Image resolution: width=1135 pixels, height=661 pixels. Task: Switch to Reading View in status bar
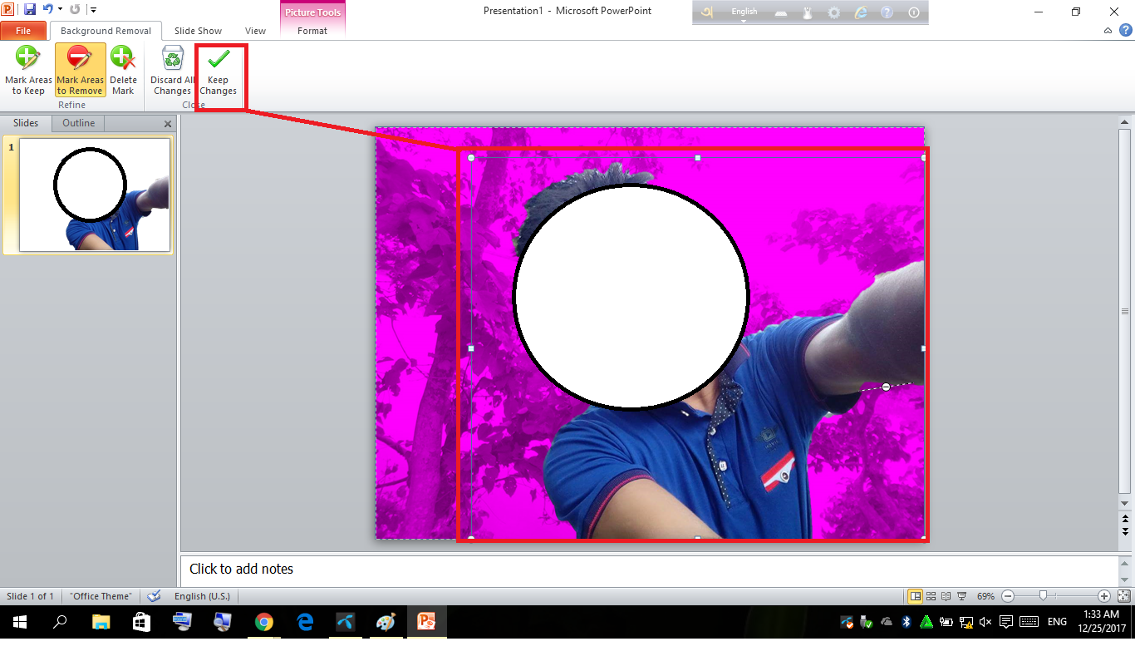click(946, 596)
